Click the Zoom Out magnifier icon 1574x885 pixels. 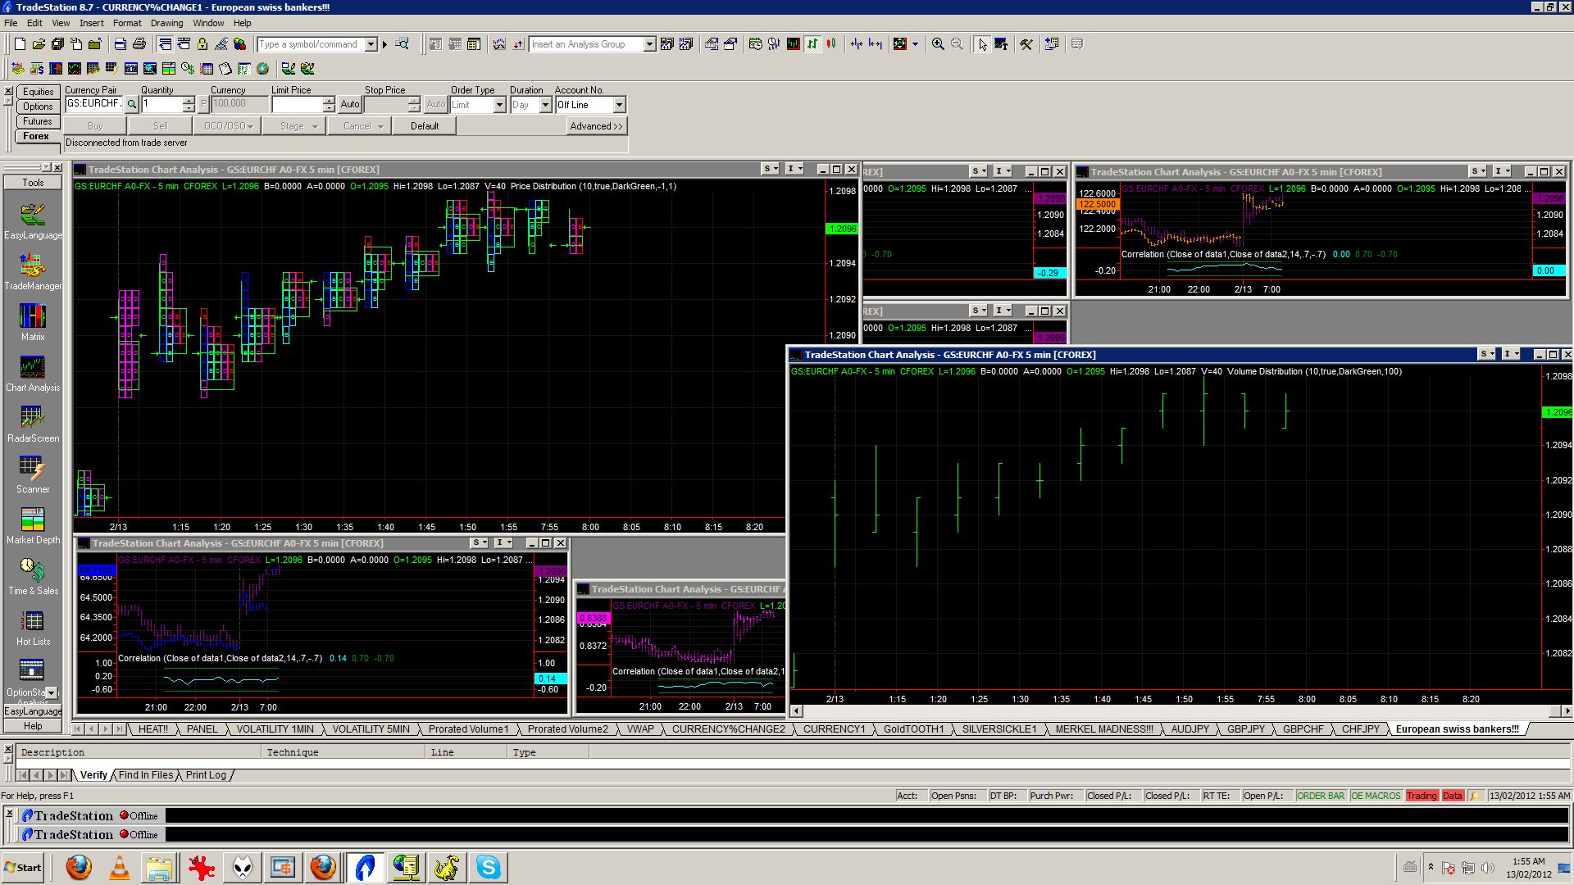click(x=957, y=44)
